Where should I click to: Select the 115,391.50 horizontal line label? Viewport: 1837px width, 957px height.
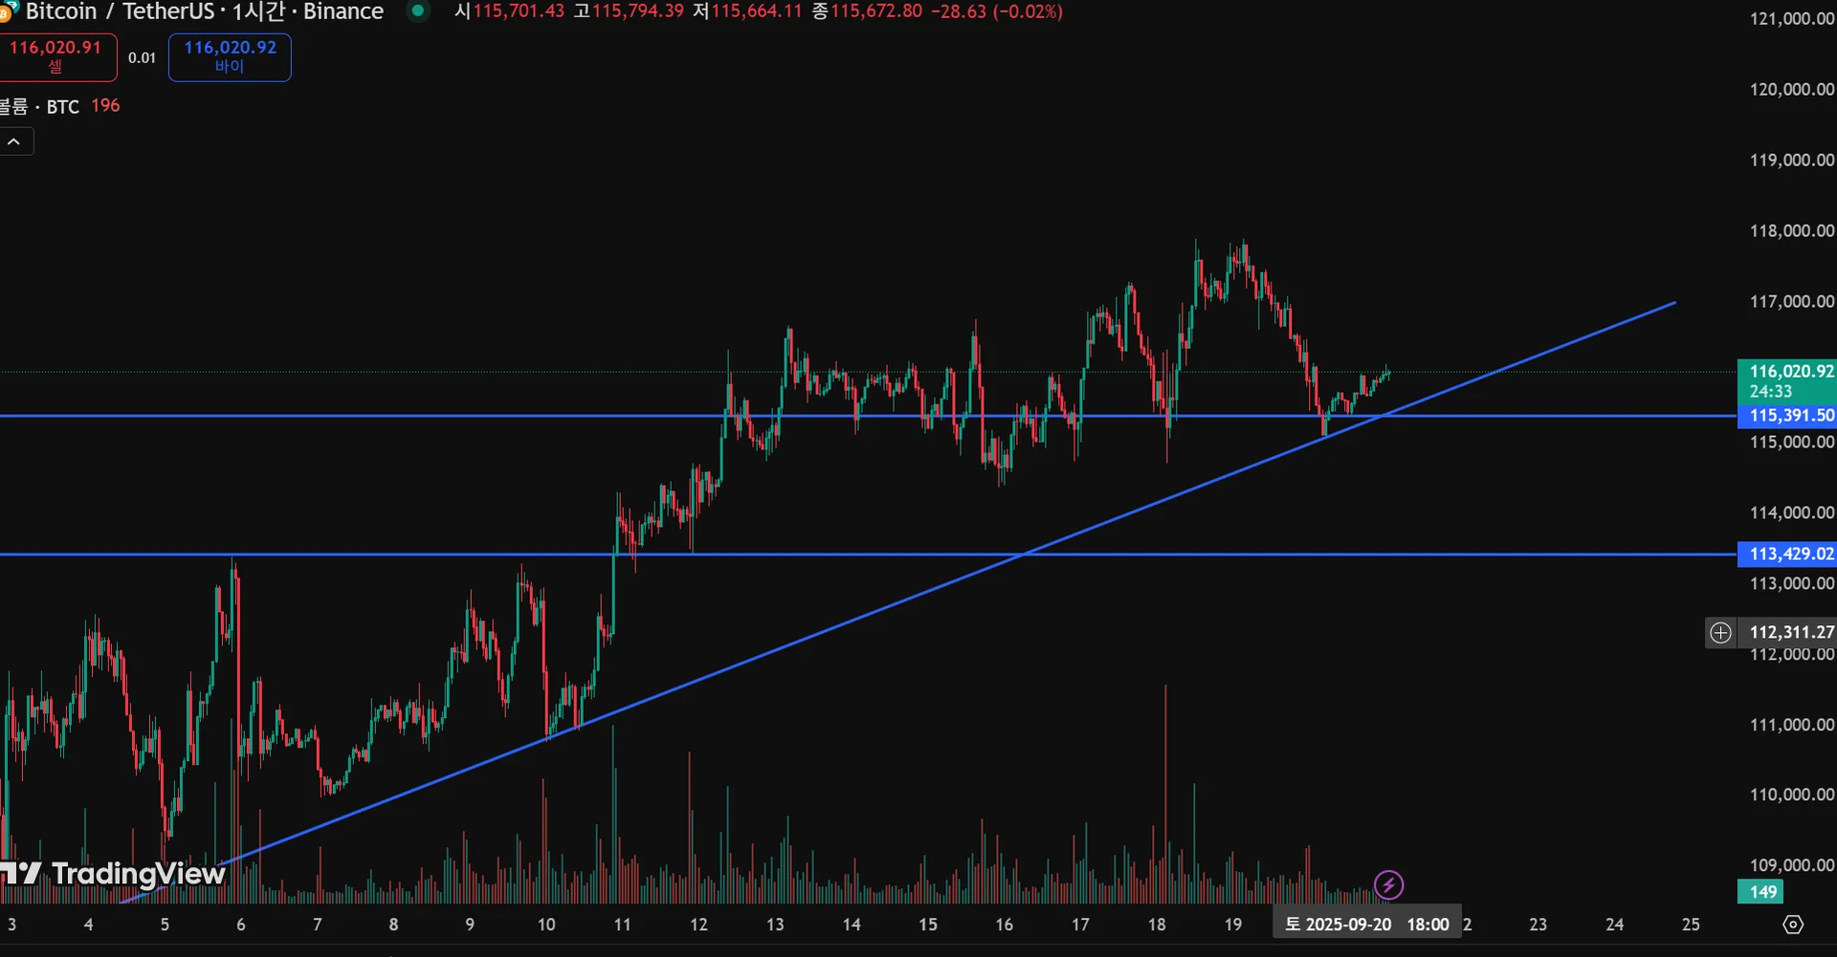pyautogui.click(x=1787, y=416)
